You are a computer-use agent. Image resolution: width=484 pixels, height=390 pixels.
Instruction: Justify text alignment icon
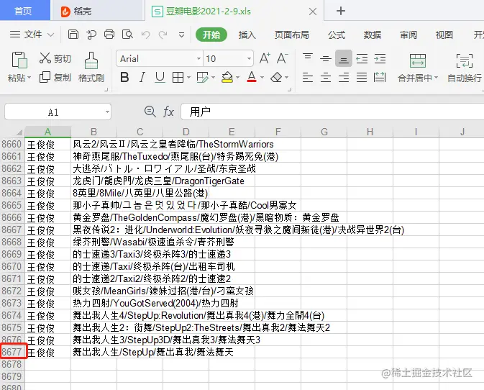[x=362, y=77]
